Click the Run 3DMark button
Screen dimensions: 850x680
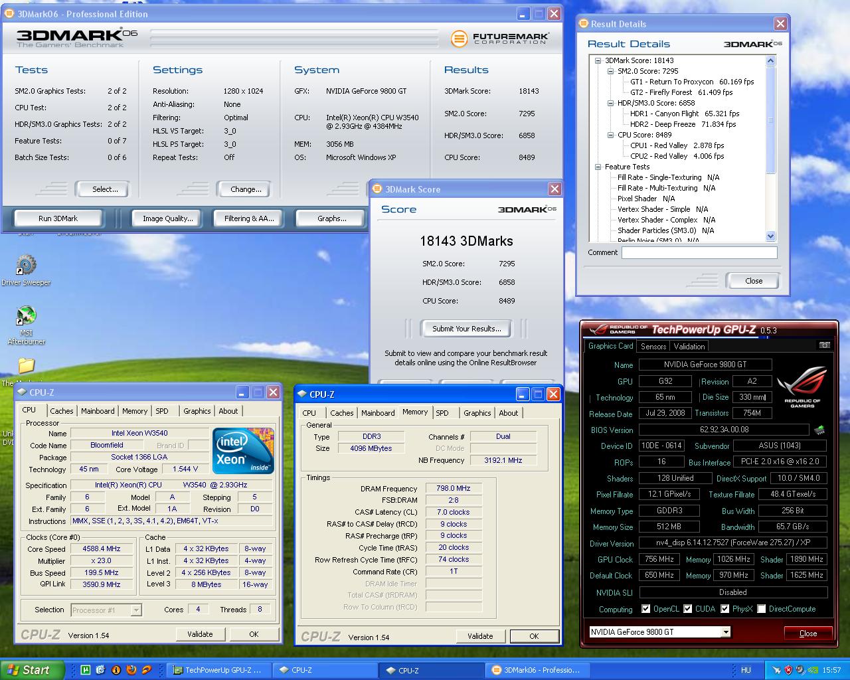tap(58, 218)
